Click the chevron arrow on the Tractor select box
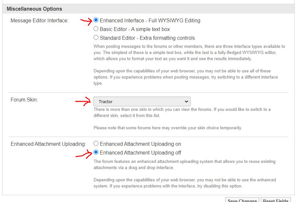Screen dimensions: 298x202 (x=186, y=101)
